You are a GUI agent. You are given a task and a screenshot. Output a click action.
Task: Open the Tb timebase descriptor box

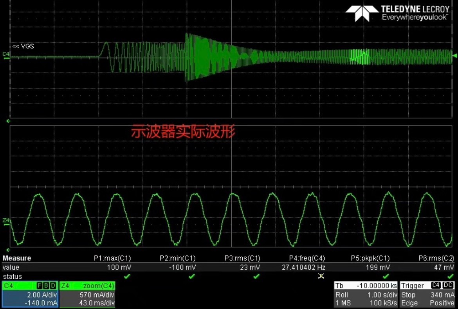point(366,294)
